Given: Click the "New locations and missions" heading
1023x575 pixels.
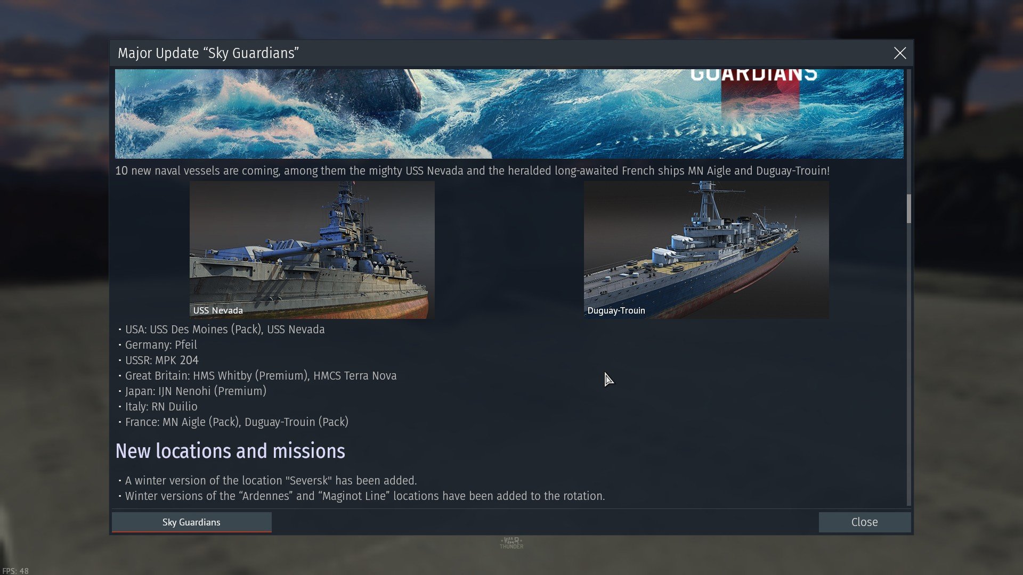Looking at the screenshot, I should pos(230,451).
